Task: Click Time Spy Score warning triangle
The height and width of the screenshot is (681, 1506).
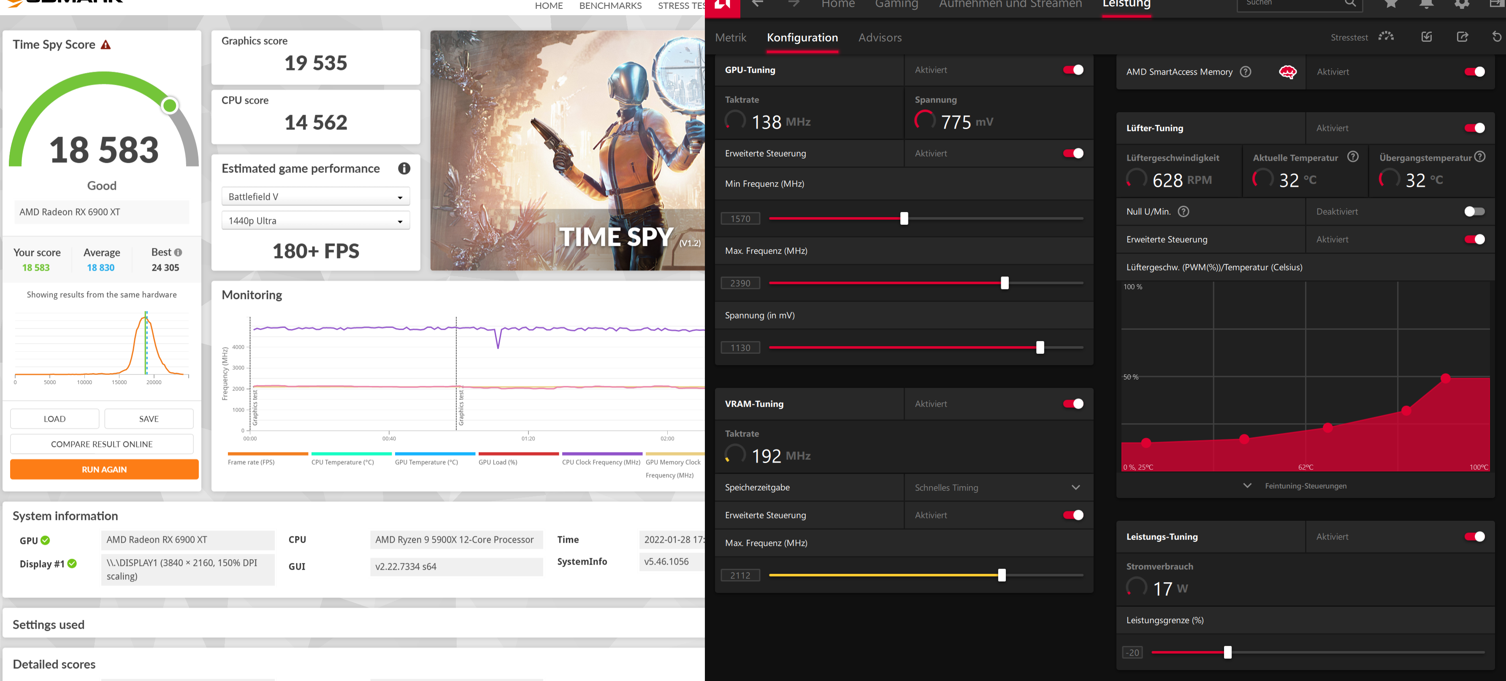Action: click(x=106, y=45)
